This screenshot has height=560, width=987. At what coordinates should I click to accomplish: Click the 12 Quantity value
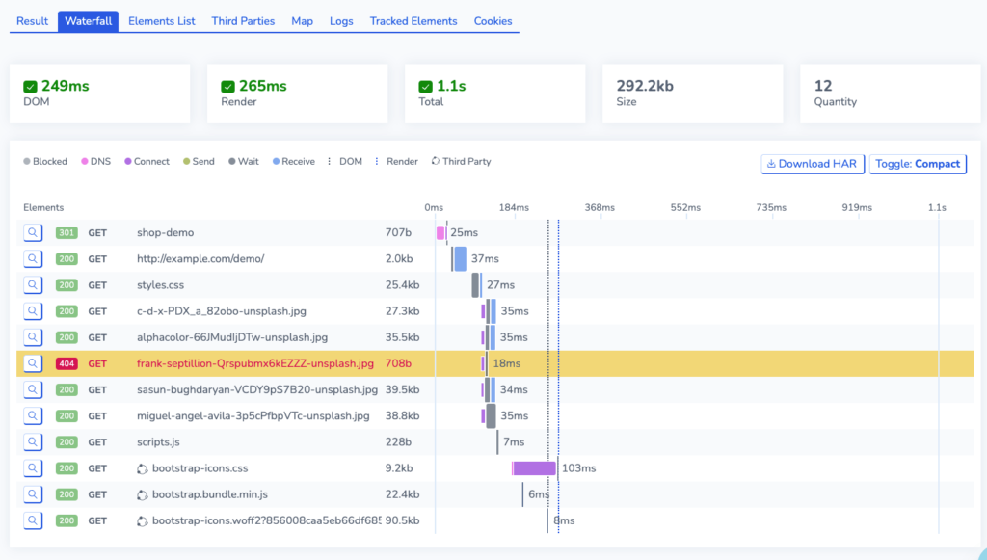(x=823, y=86)
